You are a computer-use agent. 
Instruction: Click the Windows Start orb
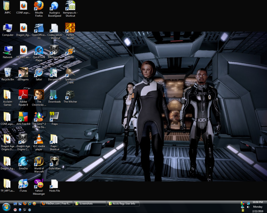pos(6,206)
